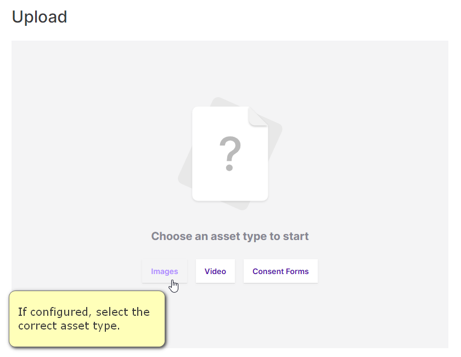
Task: Click 'correct asset type' in the yellow note
Action: [x=69, y=326]
